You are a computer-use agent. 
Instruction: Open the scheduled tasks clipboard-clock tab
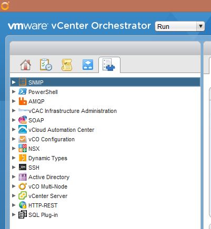coord(46,65)
